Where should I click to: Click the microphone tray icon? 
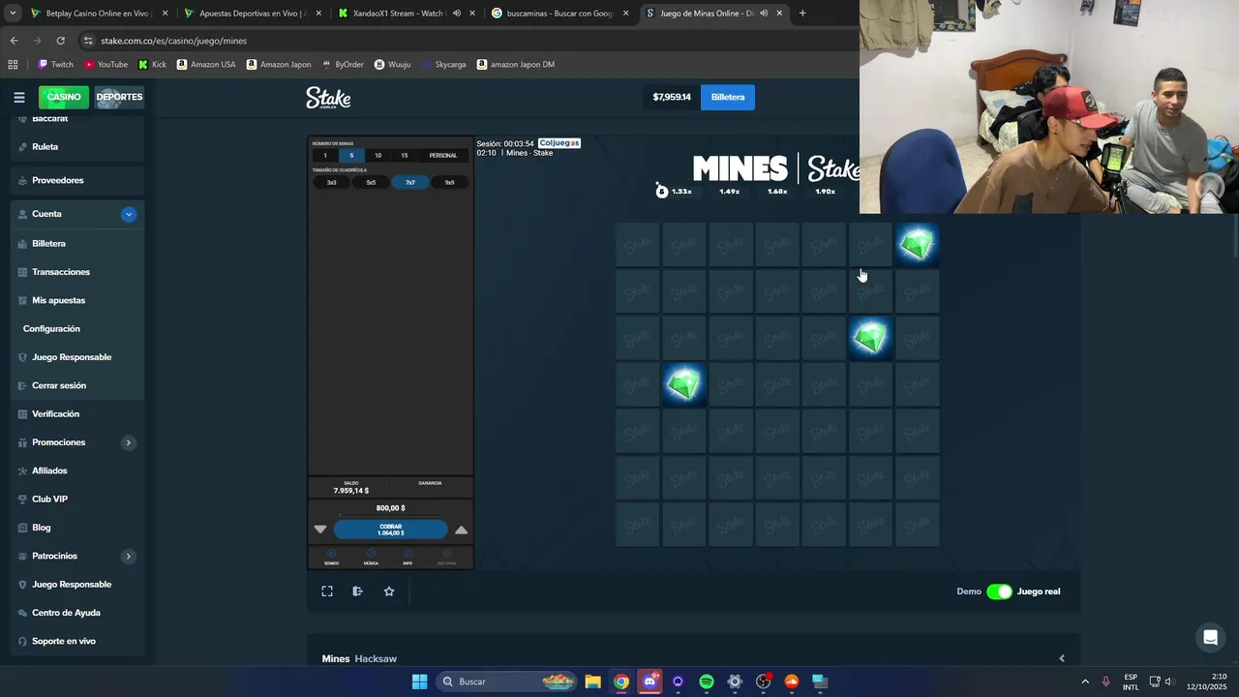click(x=1105, y=682)
